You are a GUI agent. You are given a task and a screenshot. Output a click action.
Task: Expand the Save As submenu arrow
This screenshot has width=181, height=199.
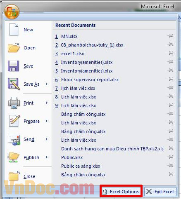[x=47, y=84]
